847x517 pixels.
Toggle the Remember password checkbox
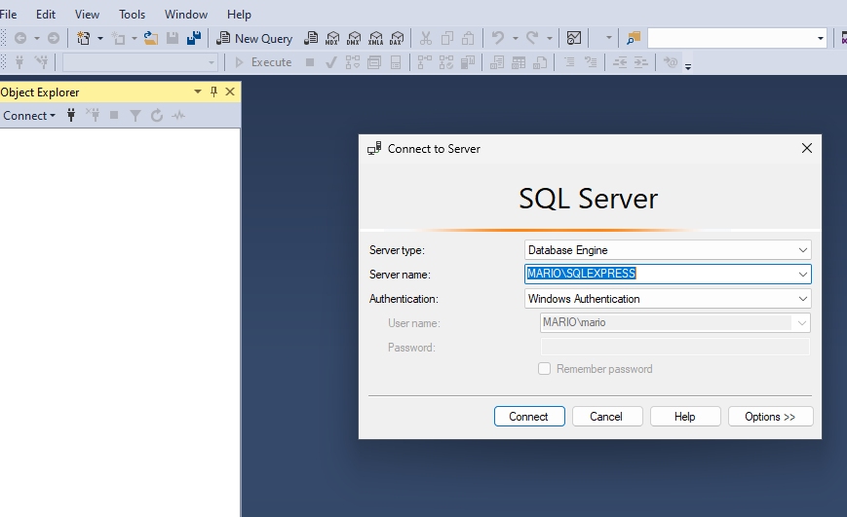[544, 369]
